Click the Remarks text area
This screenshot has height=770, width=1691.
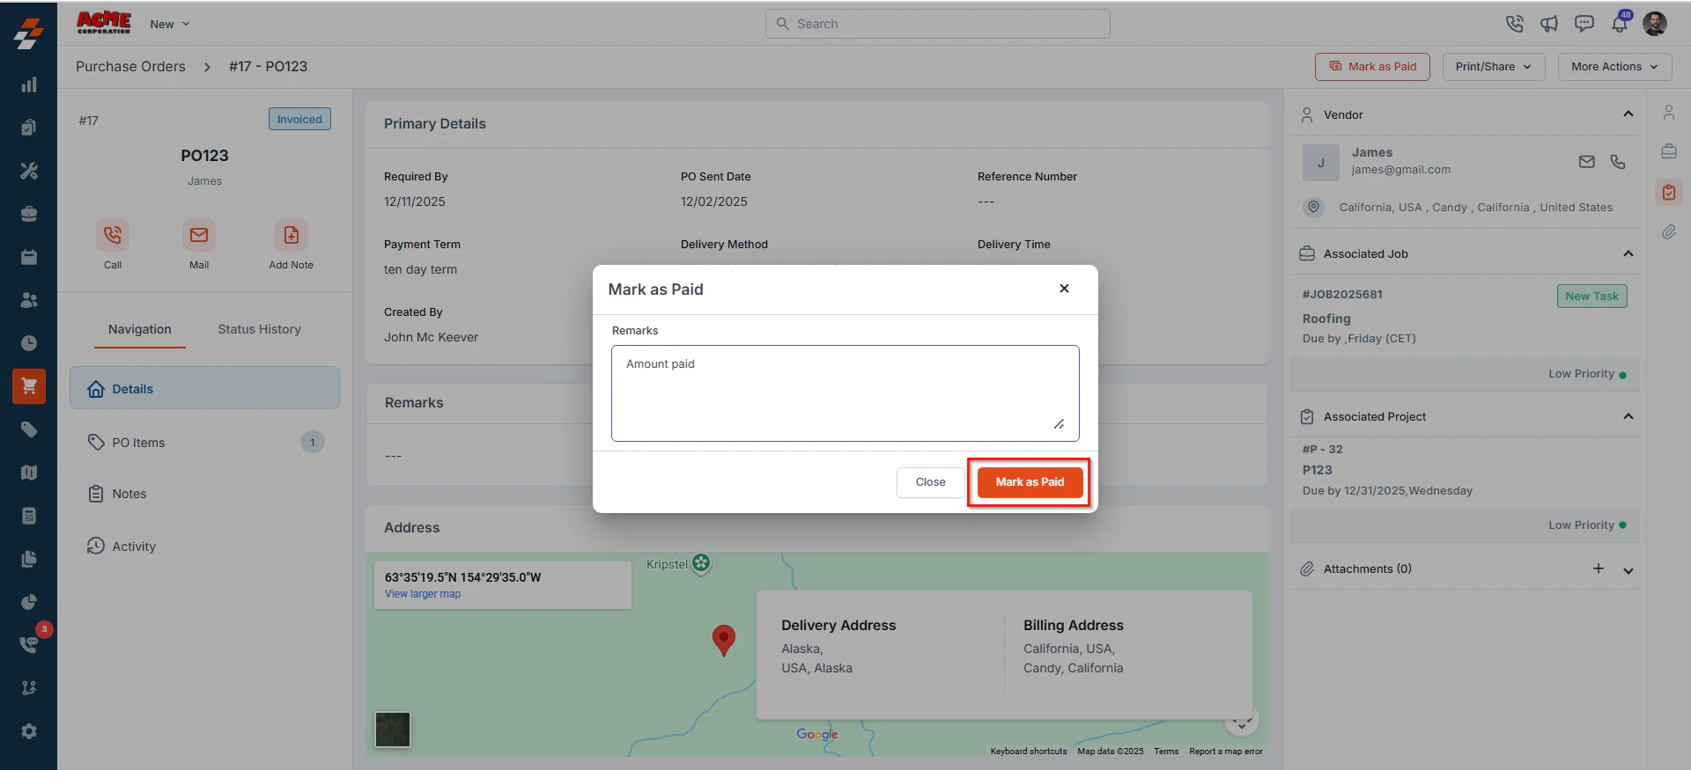pyautogui.click(x=845, y=393)
